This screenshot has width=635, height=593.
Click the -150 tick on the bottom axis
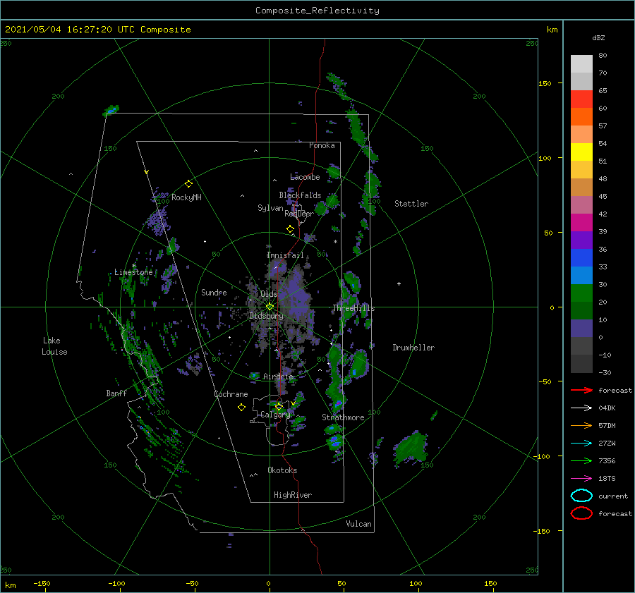click(x=42, y=583)
